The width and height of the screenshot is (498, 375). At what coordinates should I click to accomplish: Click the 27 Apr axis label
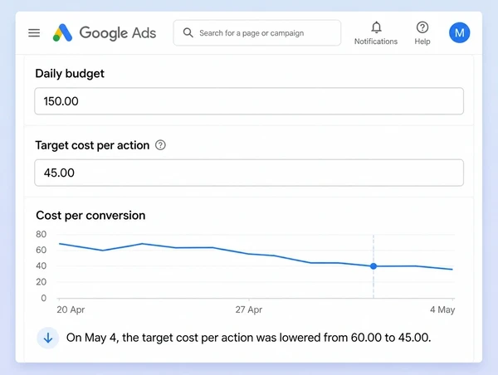(x=249, y=309)
